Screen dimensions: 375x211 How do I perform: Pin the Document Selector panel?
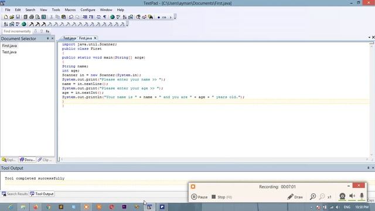click(47, 38)
